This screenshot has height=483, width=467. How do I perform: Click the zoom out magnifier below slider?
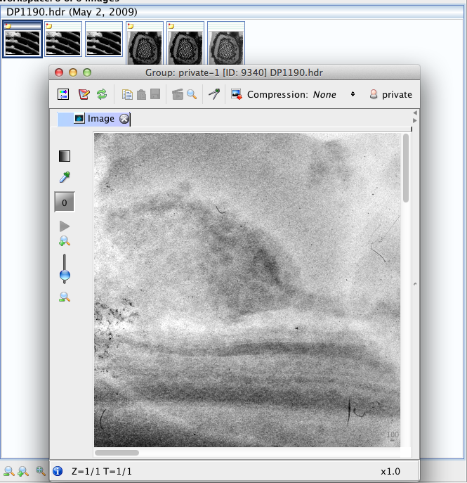pos(65,297)
